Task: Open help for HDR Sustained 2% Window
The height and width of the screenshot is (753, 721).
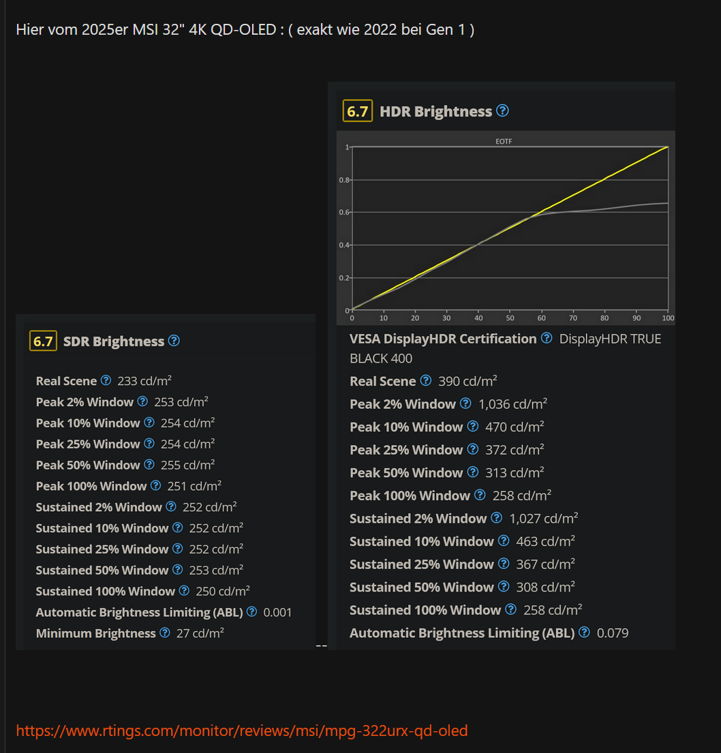Action: pyautogui.click(x=495, y=519)
